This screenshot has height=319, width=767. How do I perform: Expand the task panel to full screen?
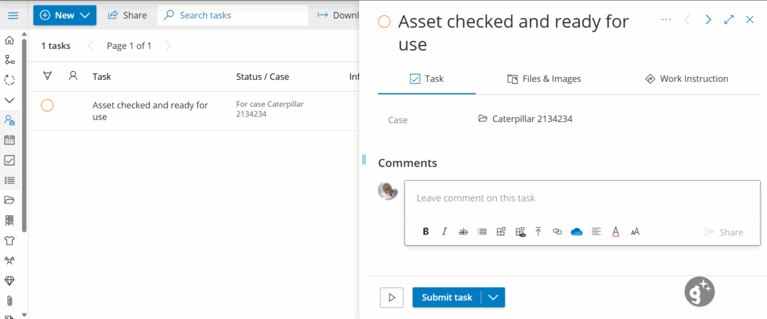729,19
